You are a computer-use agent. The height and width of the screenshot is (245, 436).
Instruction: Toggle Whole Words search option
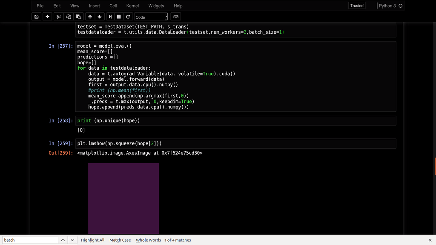click(x=148, y=240)
